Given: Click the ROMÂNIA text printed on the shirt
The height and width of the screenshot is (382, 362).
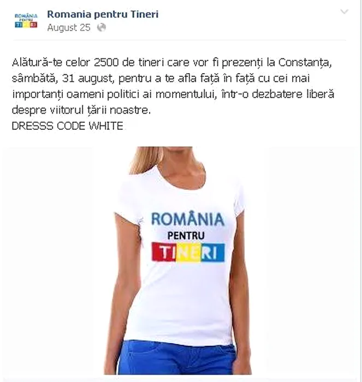Looking at the screenshot, I should pyautogui.click(x=187, y=218).
